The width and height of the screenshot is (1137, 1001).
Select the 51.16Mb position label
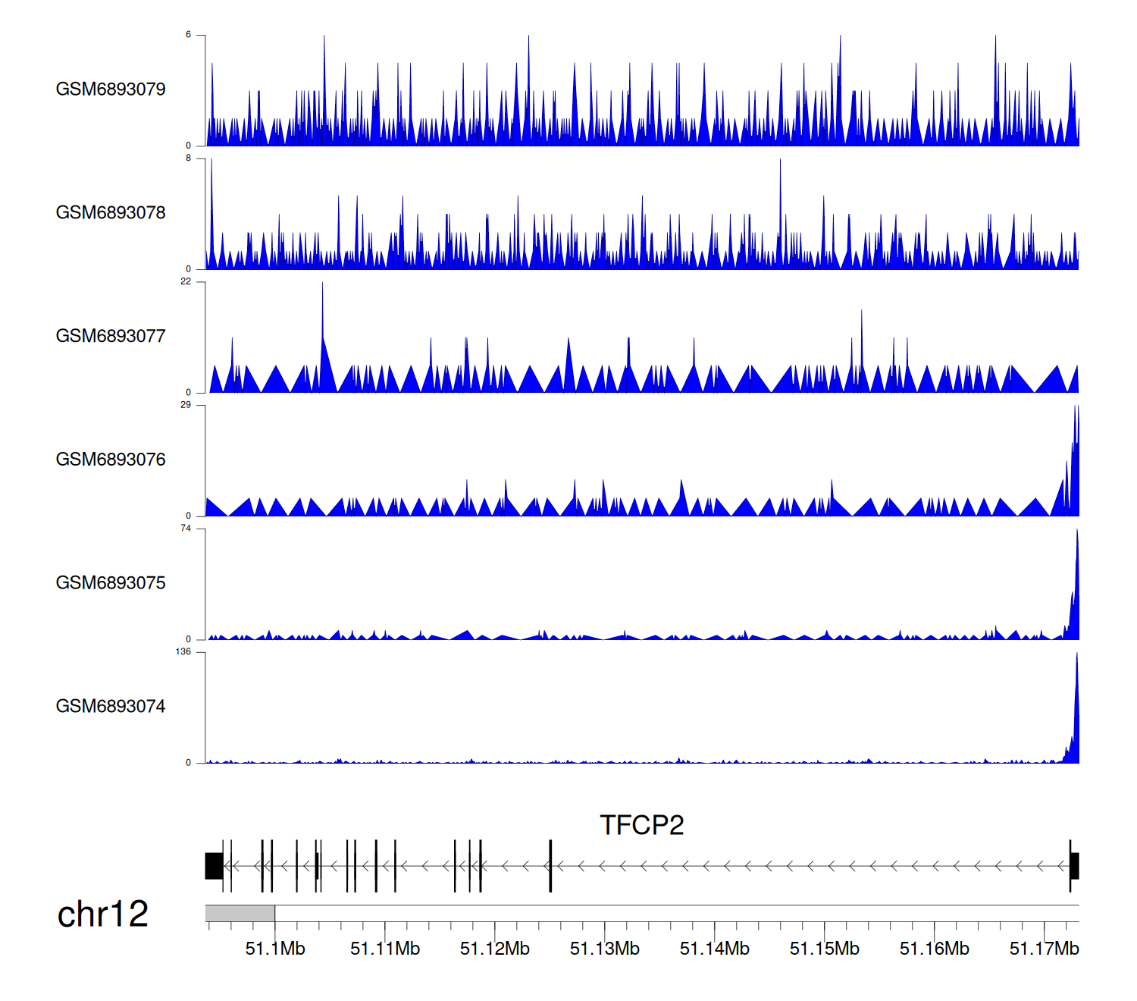pyautogui.click(x=934, y=949)
